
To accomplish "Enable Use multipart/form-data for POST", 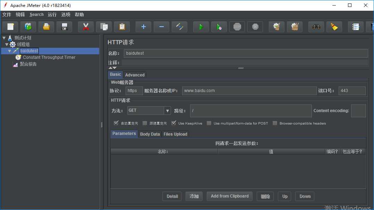I will tap(209, 123).
